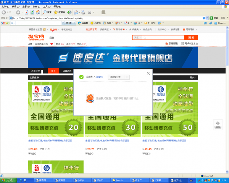Open the shop news tab
229x183 pixels.
point(67,71)
